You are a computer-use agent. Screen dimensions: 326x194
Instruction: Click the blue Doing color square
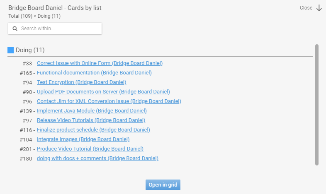click(11, 50)
